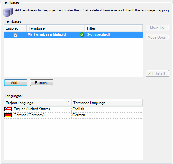Open the Termbase Language dropdown showing German

point(107,115)
